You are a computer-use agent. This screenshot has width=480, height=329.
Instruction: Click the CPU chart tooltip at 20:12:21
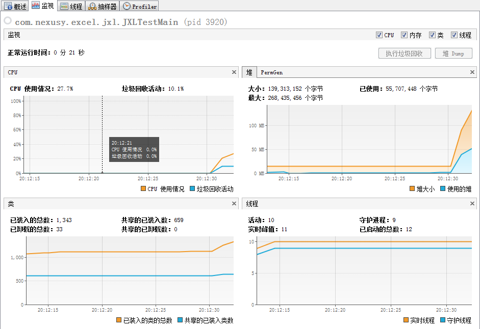(134, 150)
